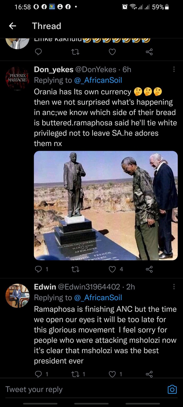Like the top partially visible tweet
Viewport: 183px width, 407px height.
point(112,52)
